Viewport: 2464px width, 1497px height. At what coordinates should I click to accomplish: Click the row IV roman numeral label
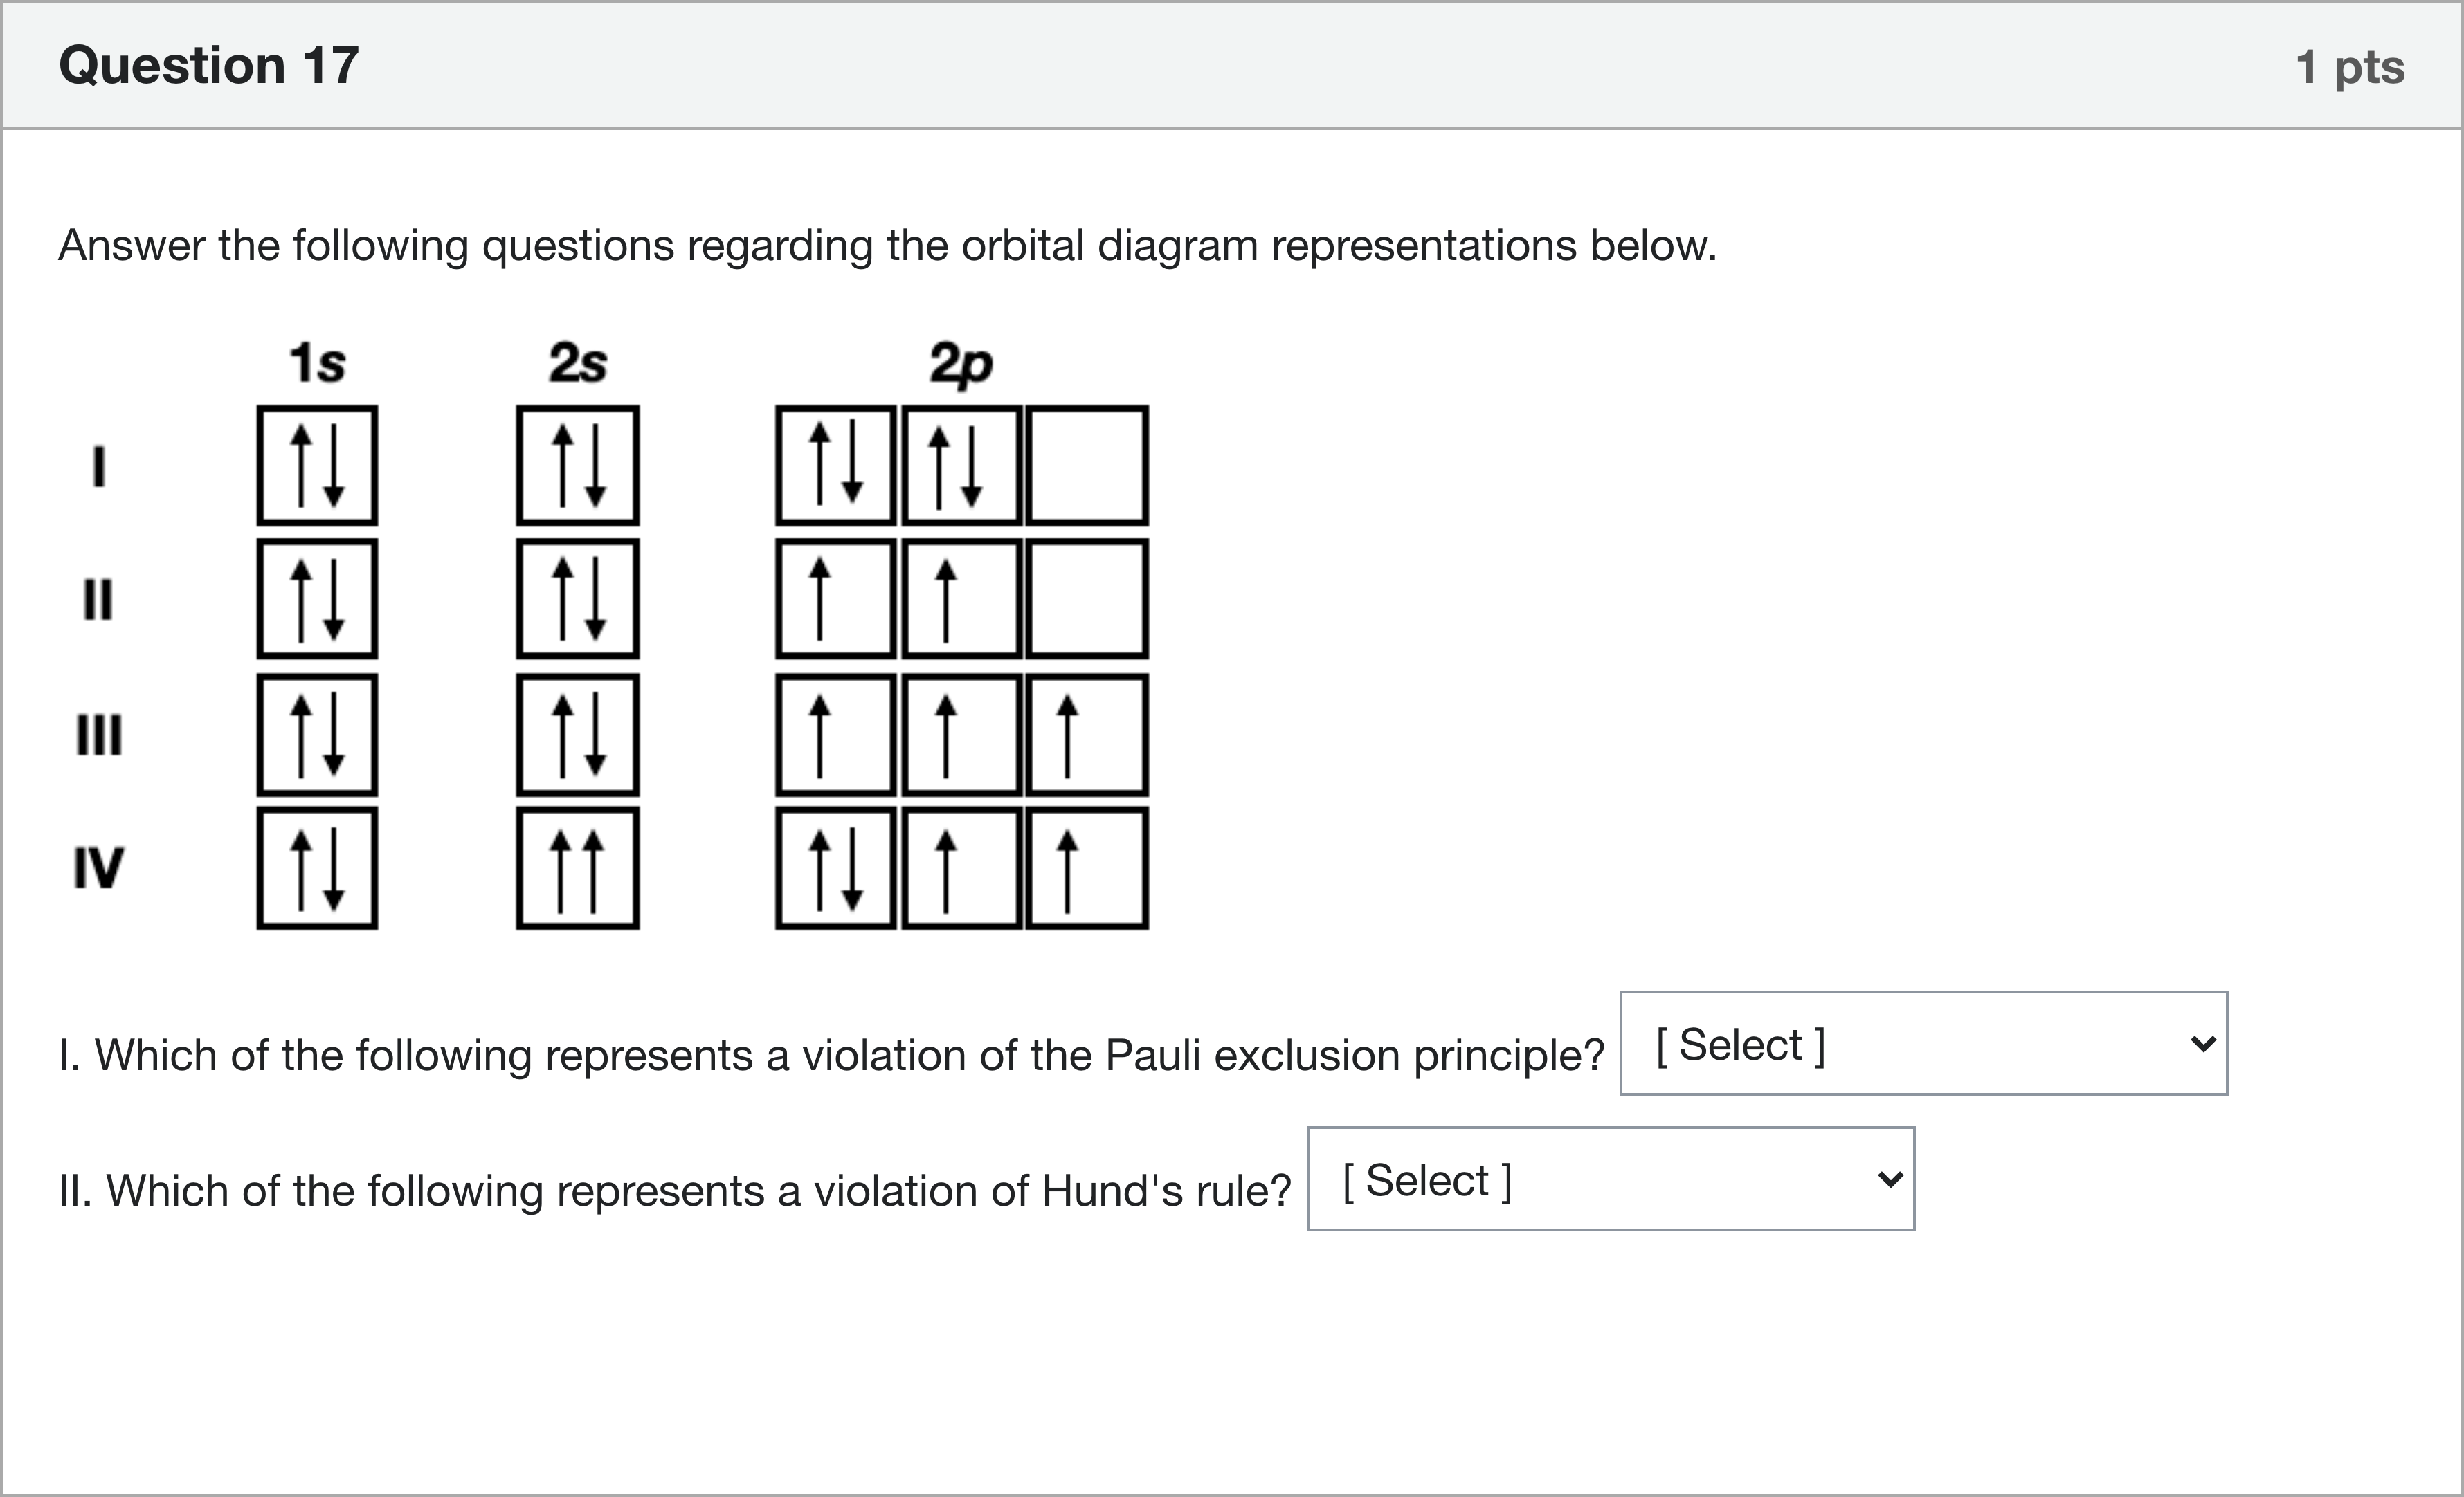98,867
